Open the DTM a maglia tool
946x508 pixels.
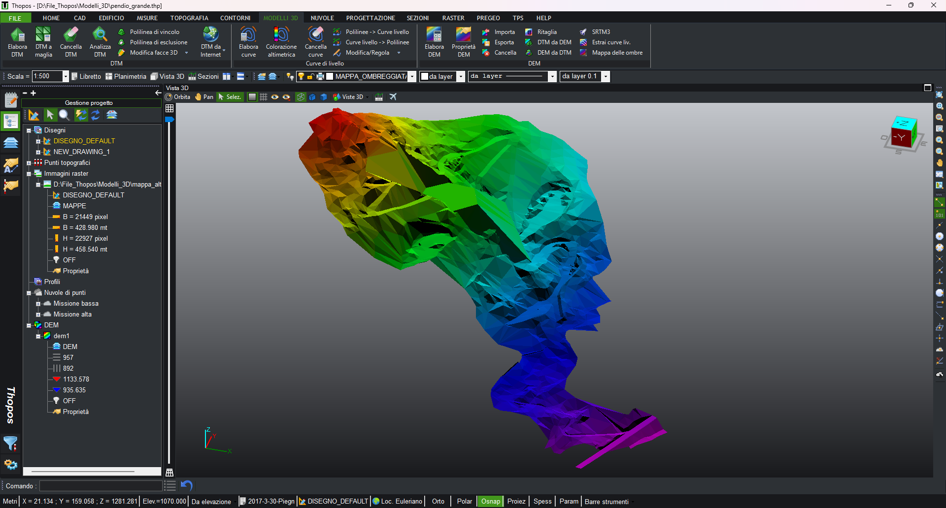coord(43,42)
